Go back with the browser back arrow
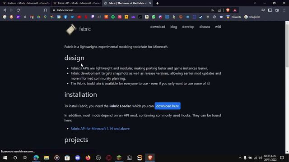289x162 pixels. click(x=5, y=10)
